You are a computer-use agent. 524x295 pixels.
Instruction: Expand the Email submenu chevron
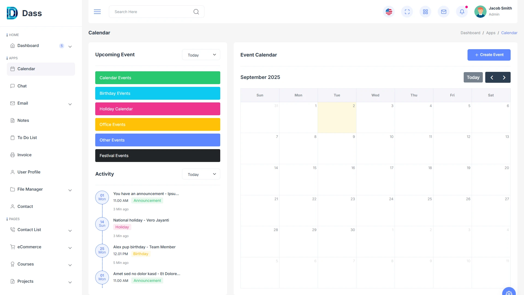pos(70,104)
